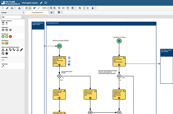Collapse the Palette panel with chevron
The width and height of the screenshot is (173, 114).
pos(23,12)
